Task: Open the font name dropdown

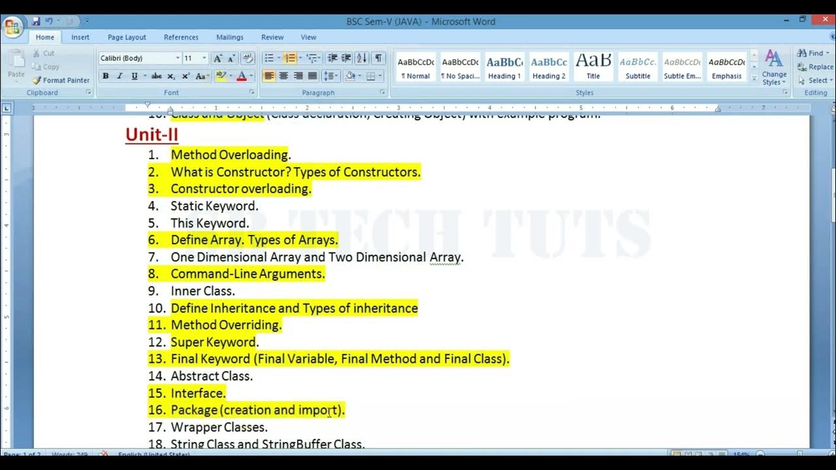Action: (178, 58)
